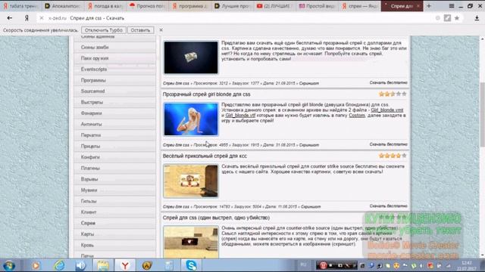Rate the funny spray with stars

click(x=393, y=156)
